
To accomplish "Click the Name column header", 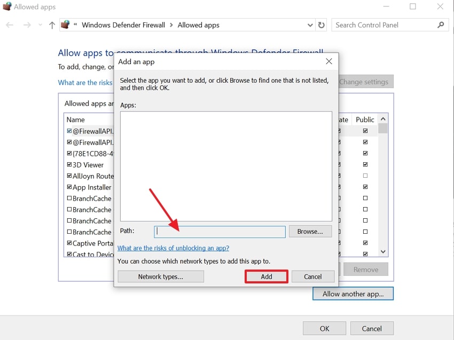I will point(75,120).
